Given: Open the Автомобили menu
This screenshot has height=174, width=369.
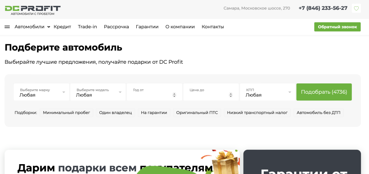Looking at the screenshot, I should (x=29, y=27).
